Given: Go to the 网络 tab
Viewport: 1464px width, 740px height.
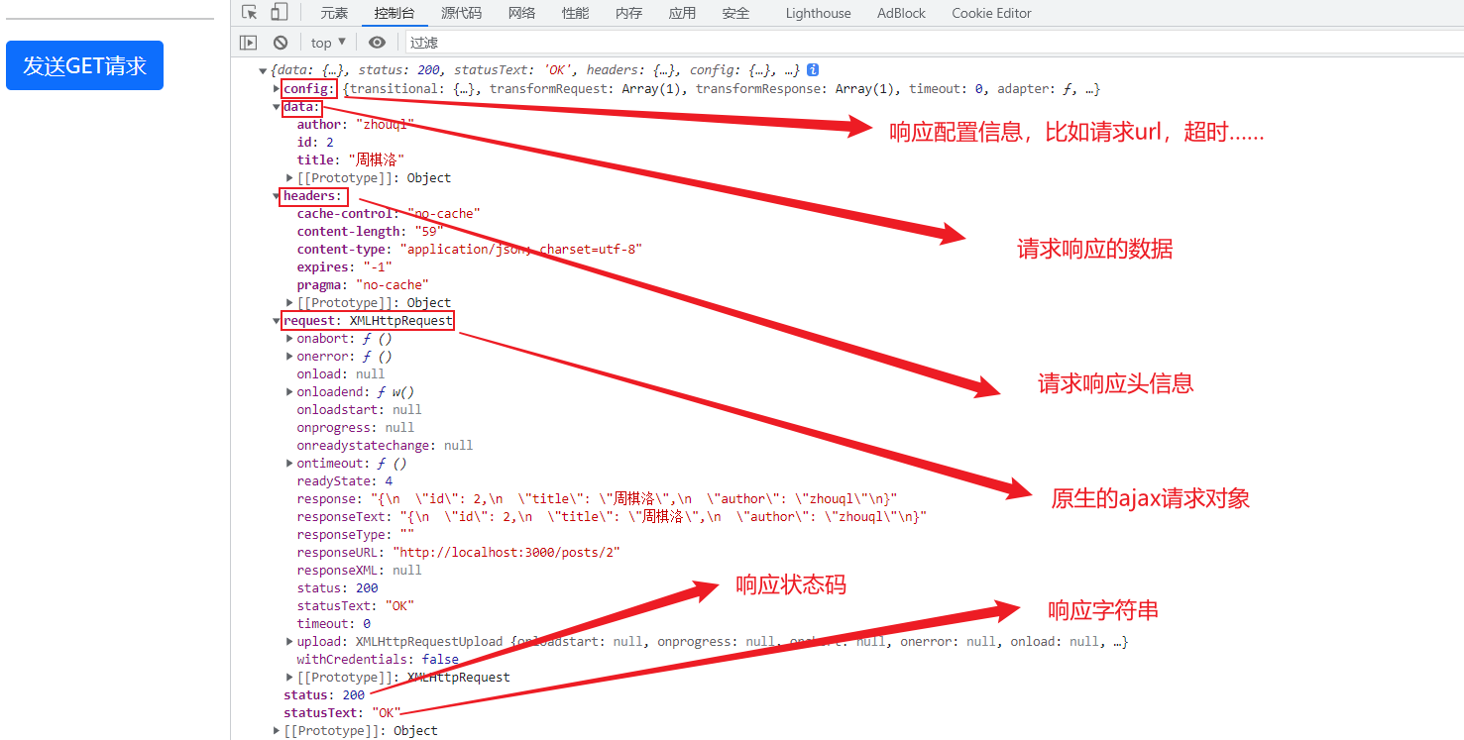Looking at the screenshot, I should tap(521, 13).
